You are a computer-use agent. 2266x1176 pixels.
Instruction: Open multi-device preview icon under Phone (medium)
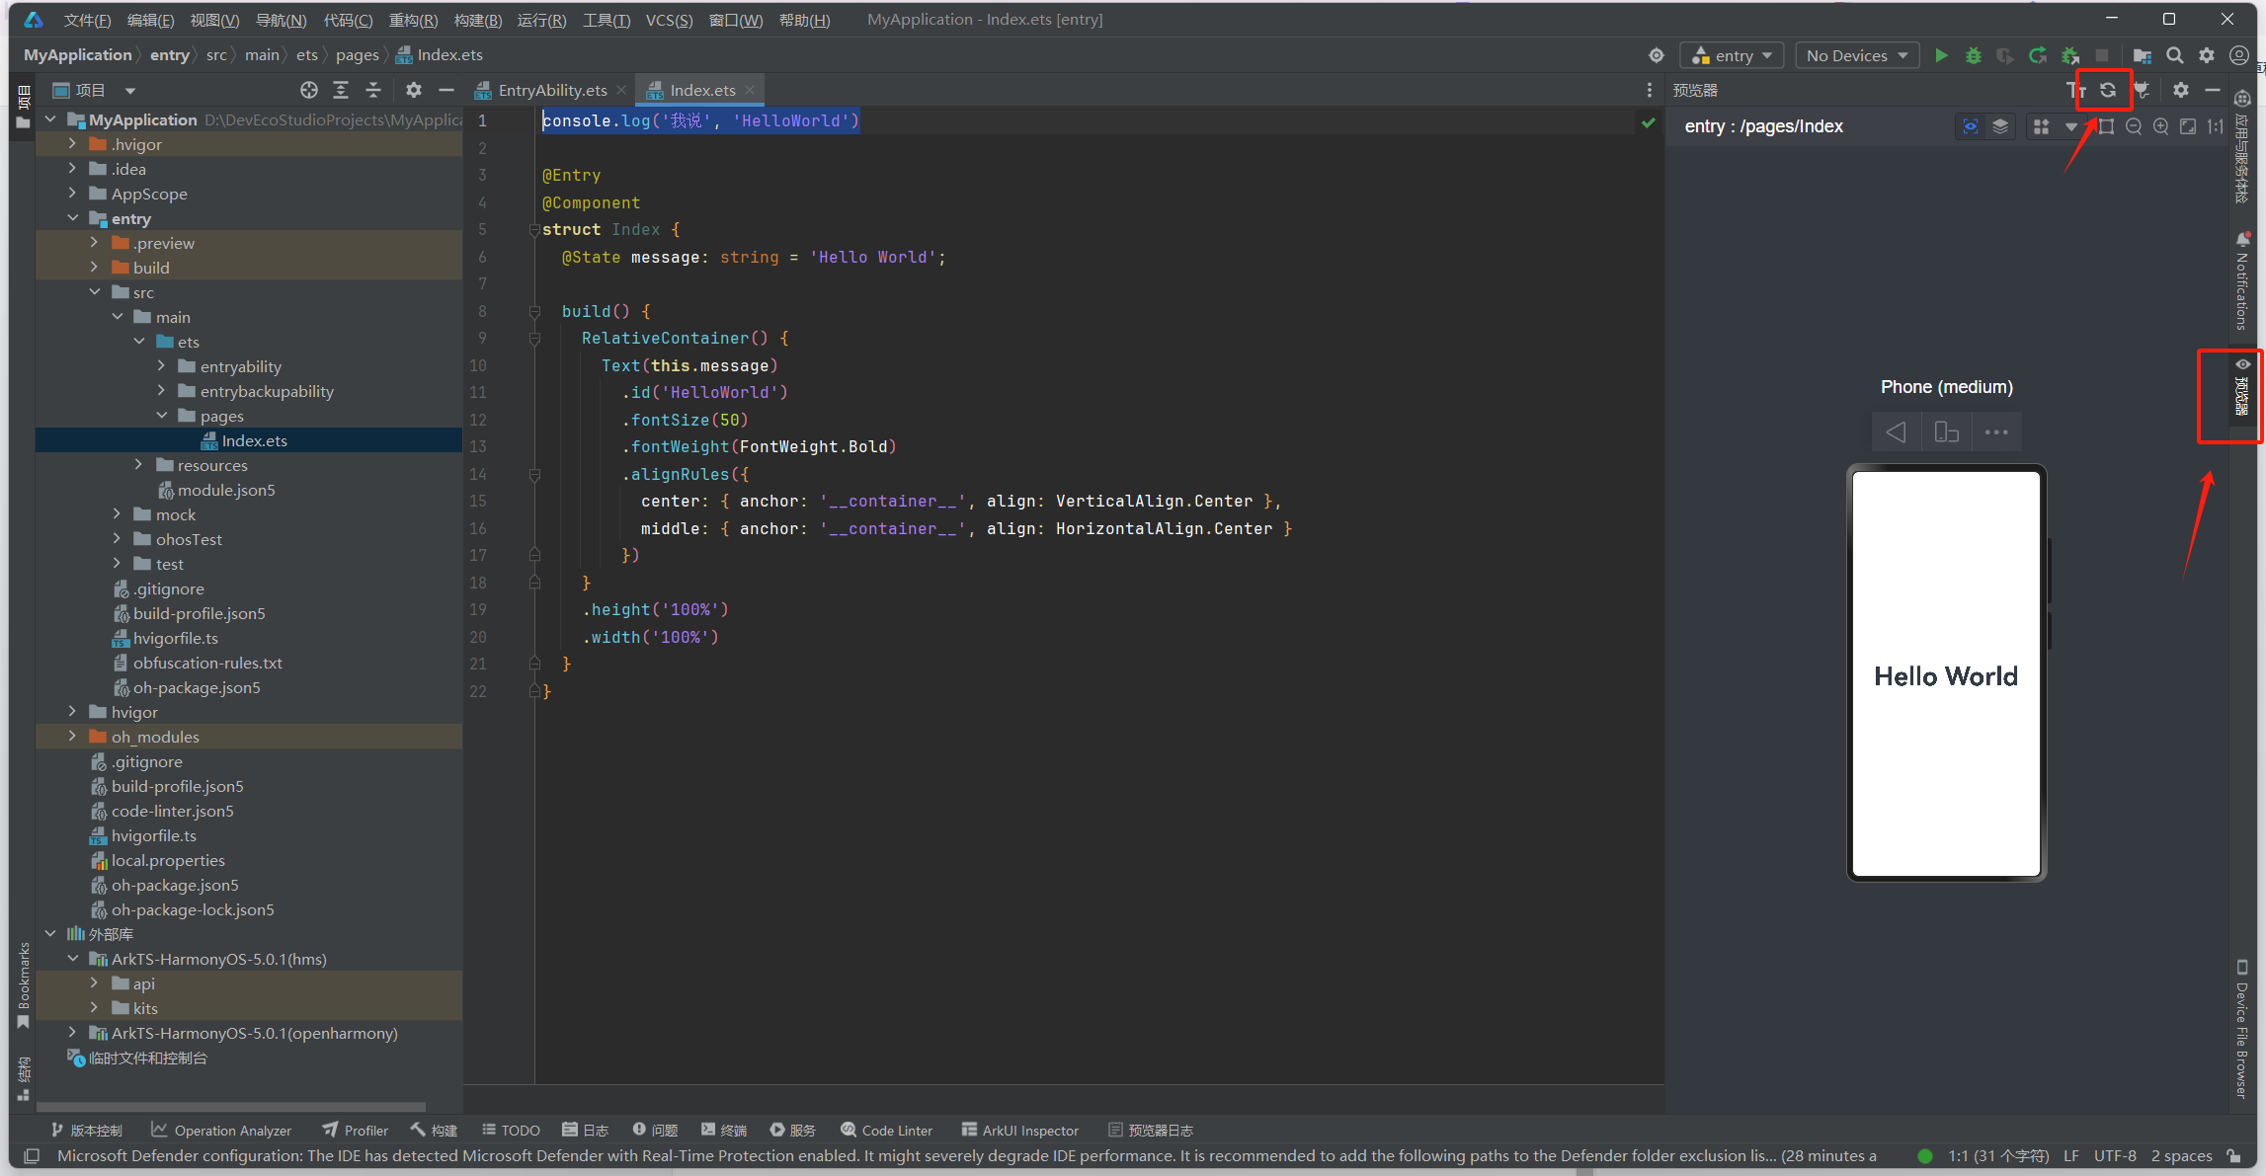[x=1946, y=432]
